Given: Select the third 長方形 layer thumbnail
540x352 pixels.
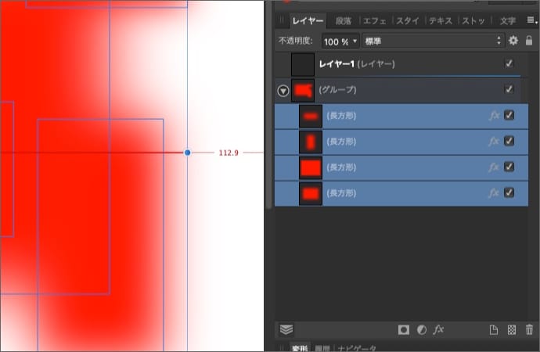Looking at the screenshot, I should (x=311, y=167).
